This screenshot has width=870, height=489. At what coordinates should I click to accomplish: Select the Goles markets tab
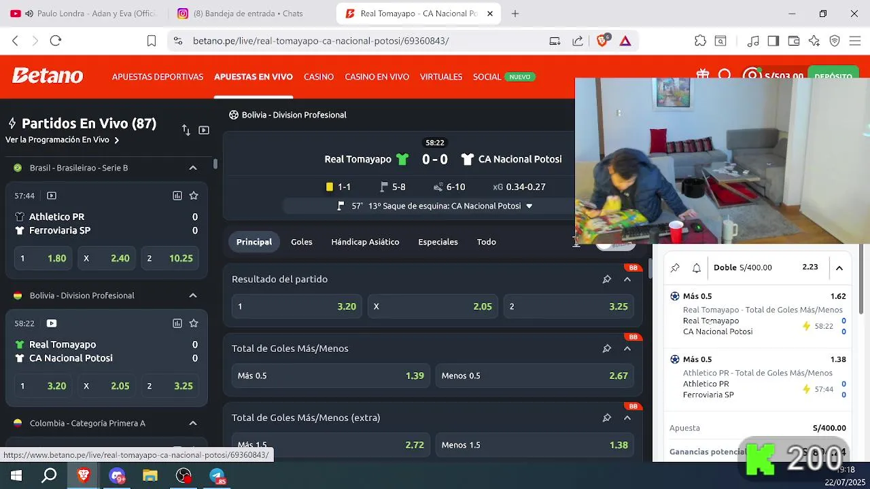pos(302,242)
